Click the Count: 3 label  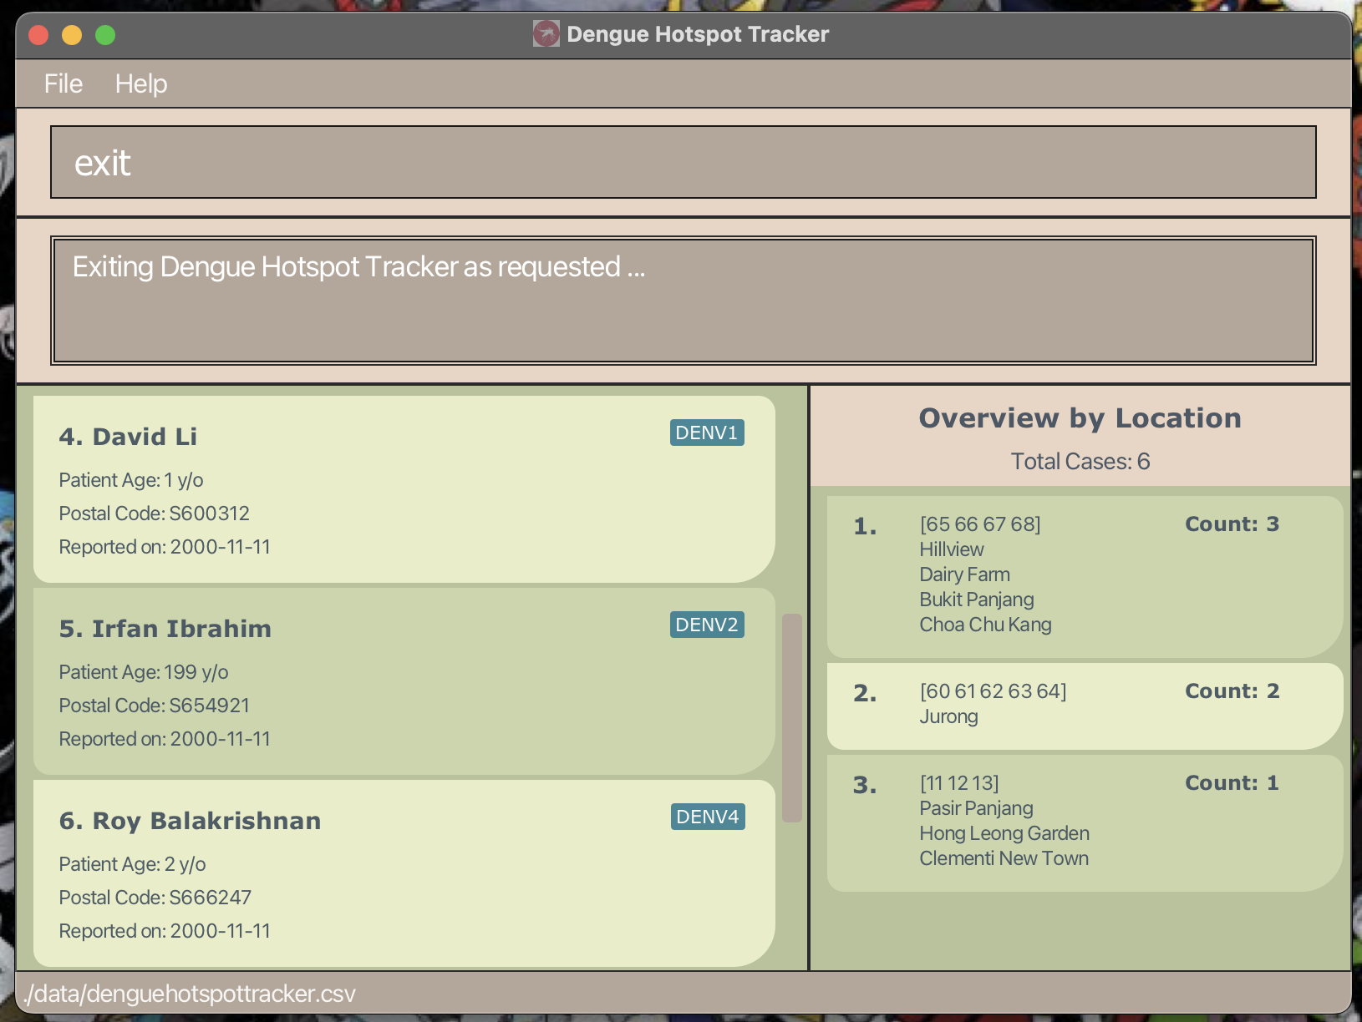(1232, 524)
